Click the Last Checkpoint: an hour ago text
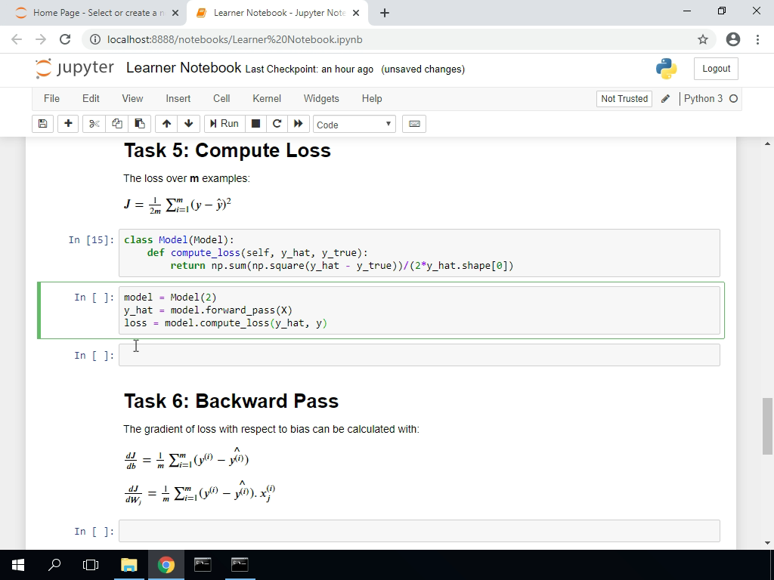The width and height of the screenshot is (774, 580). (309, 69)
